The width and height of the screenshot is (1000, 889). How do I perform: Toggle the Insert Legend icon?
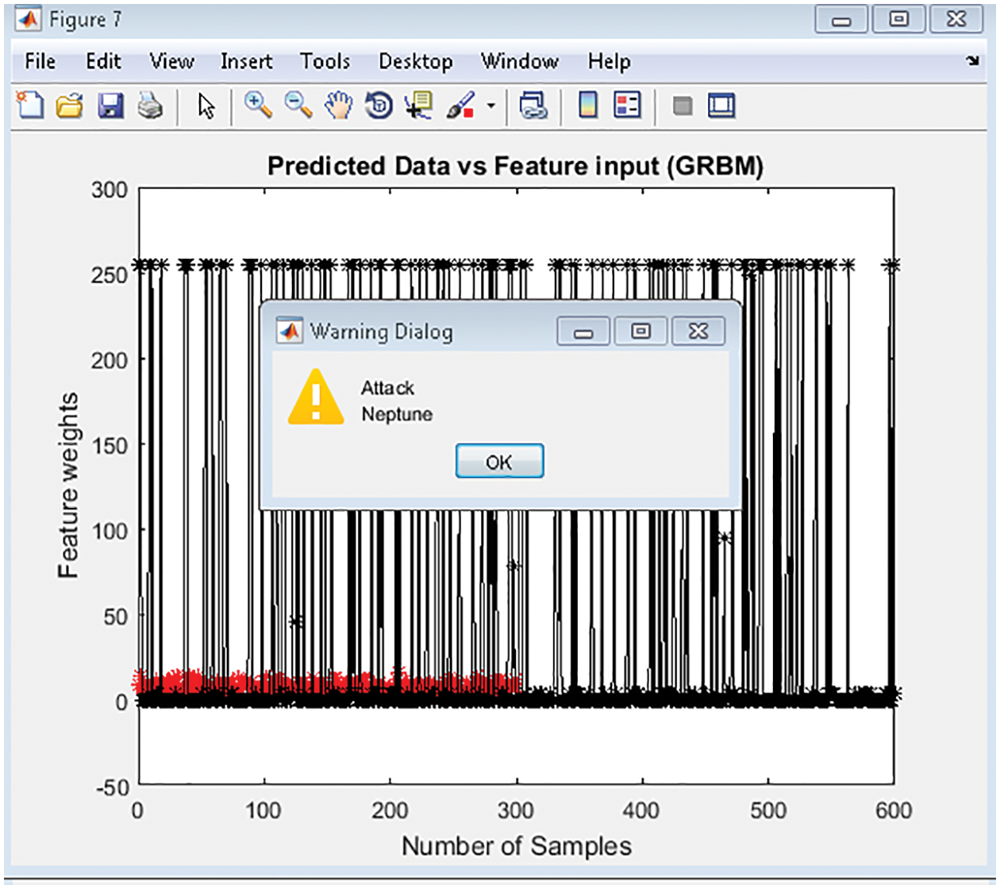[627, 106]
